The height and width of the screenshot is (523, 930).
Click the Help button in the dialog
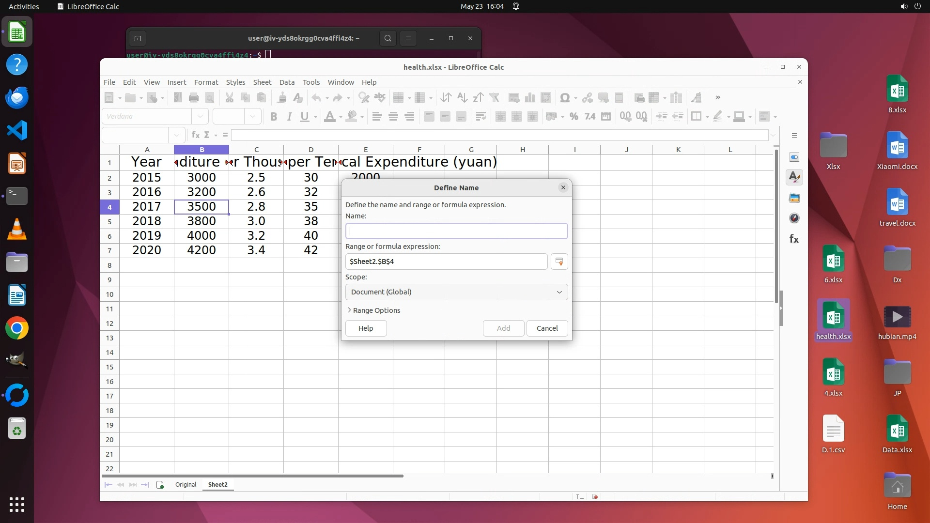click(x=366, y=328)
